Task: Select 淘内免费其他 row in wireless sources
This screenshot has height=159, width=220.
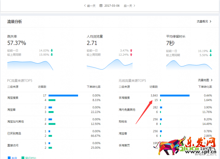Action: pos(165,110)
